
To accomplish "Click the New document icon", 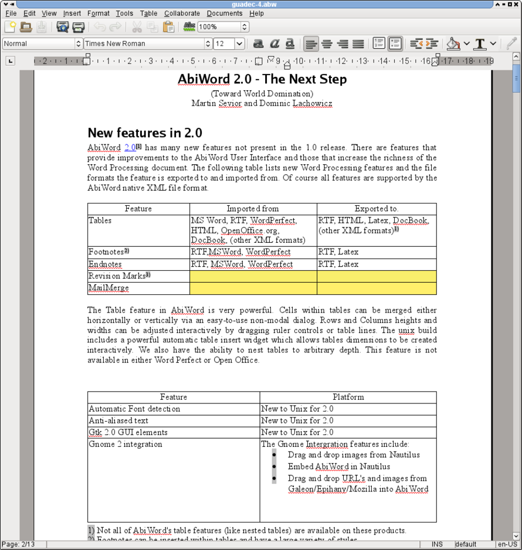I will click(x=10, y=27).
